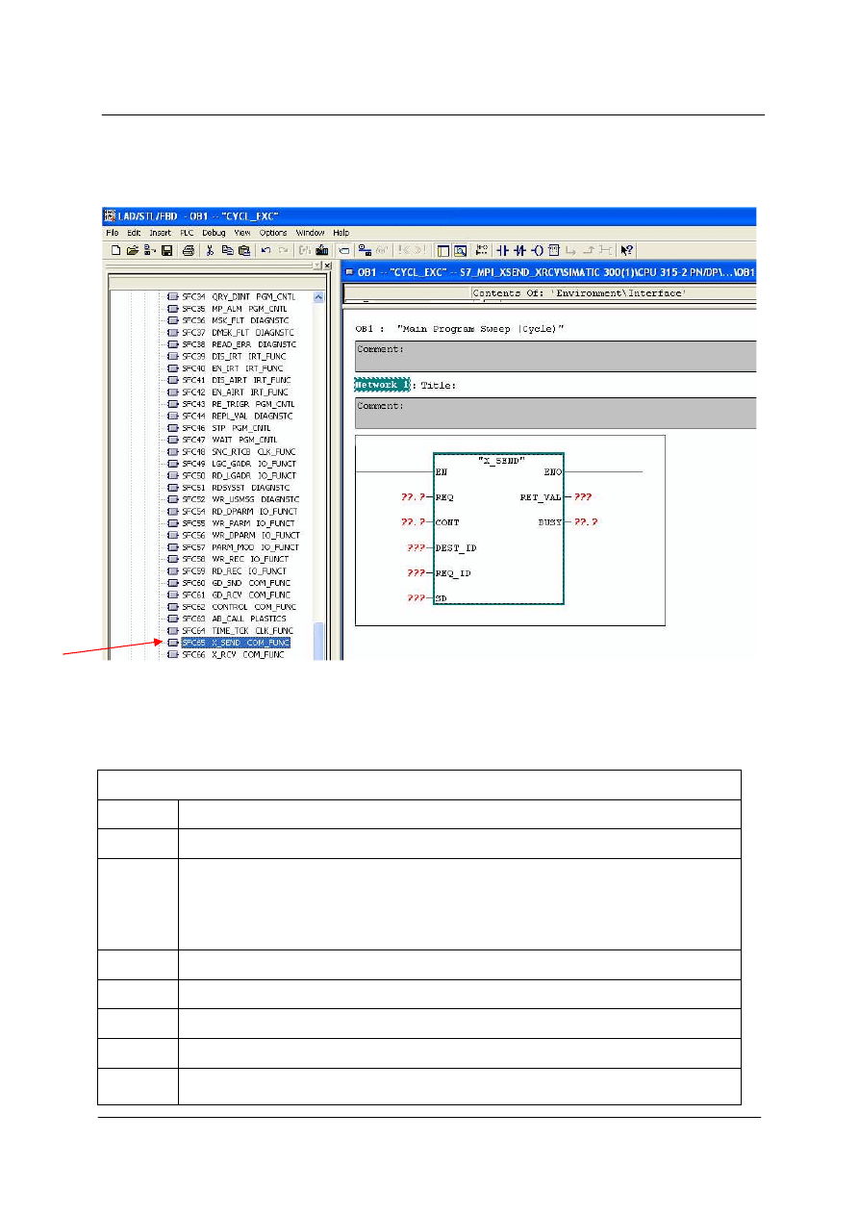This screenshot has width=859, height=1215.
Task: Click the REQ input parameter placeholder
Action: click(413, 498)
